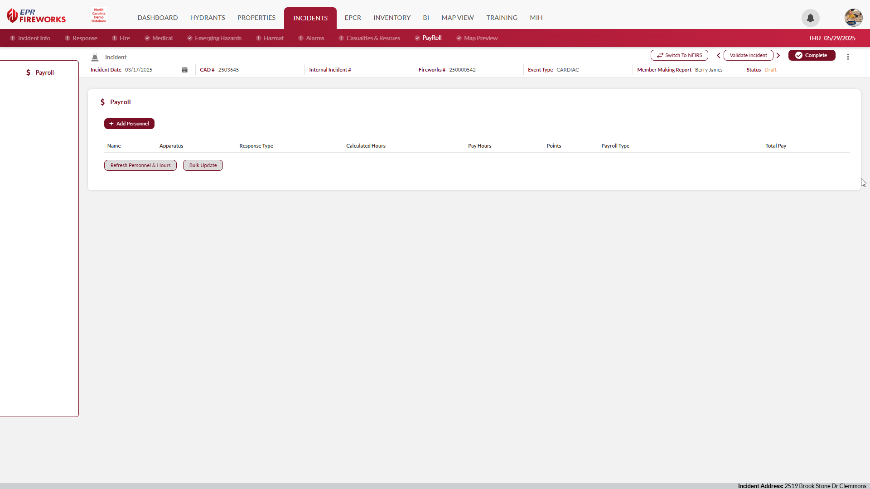This screenshot has height=489, width=870.
Task: Click the notification bell icon
Action: pyautogui.click(x=810, y=18)
